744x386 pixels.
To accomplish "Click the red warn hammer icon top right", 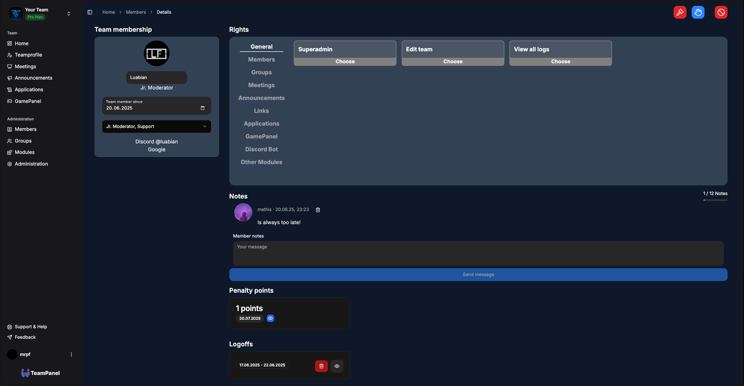I will (679, 12).
